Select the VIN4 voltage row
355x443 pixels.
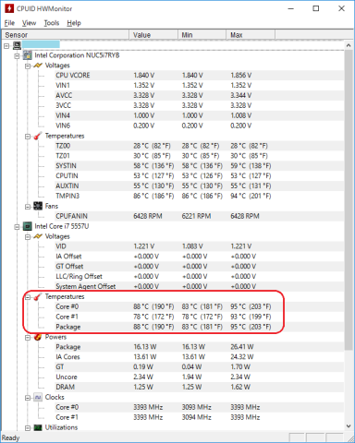tap(199, 115)
